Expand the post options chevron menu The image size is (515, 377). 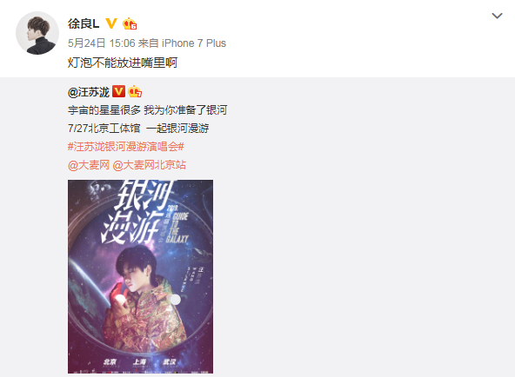pyautogui.click(x=497, y=16)
